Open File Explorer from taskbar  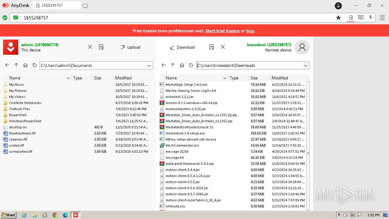[x=34, y=215]
